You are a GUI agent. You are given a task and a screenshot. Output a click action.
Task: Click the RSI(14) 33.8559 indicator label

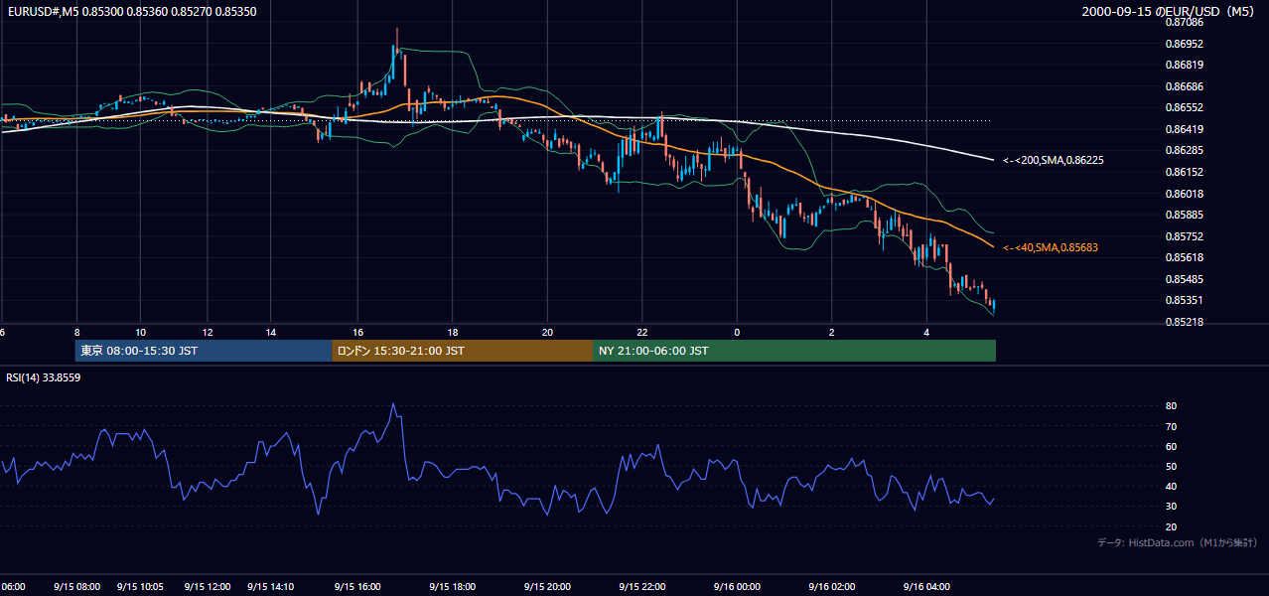click(x=44, y=377)
